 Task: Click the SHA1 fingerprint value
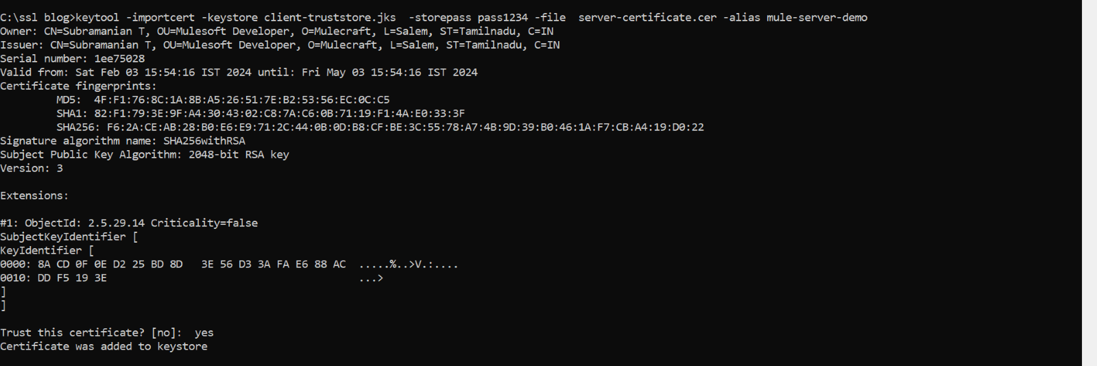[x=279, y=114]
